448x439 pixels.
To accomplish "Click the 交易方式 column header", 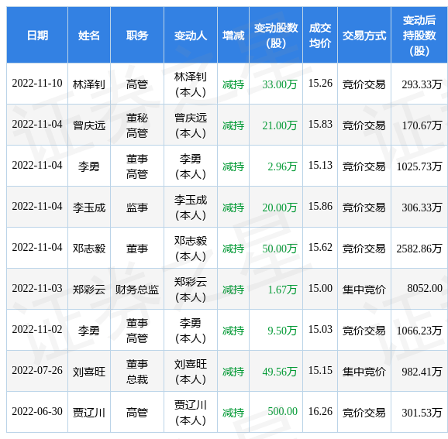I will tap(364, 35).
